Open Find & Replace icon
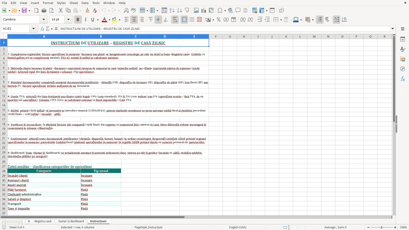 tap(126, 11)
